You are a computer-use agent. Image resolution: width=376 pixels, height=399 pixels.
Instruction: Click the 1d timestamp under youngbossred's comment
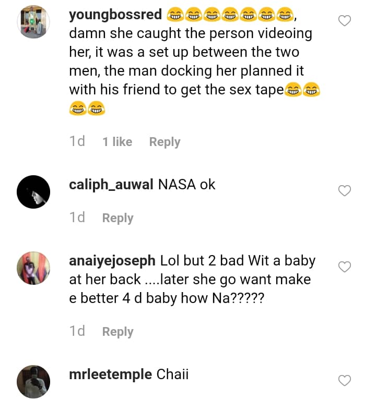click(x=77, y=141)
